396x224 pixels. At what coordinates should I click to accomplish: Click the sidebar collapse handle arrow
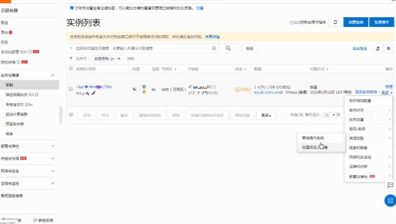point(61,115)
